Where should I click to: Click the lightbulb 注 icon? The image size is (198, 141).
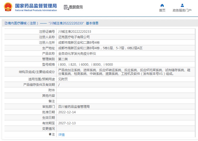[x=50, y=134]
